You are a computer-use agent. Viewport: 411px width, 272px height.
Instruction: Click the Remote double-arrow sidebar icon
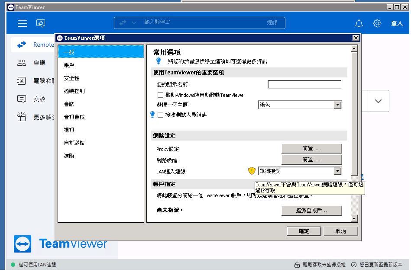pos(22,45)
